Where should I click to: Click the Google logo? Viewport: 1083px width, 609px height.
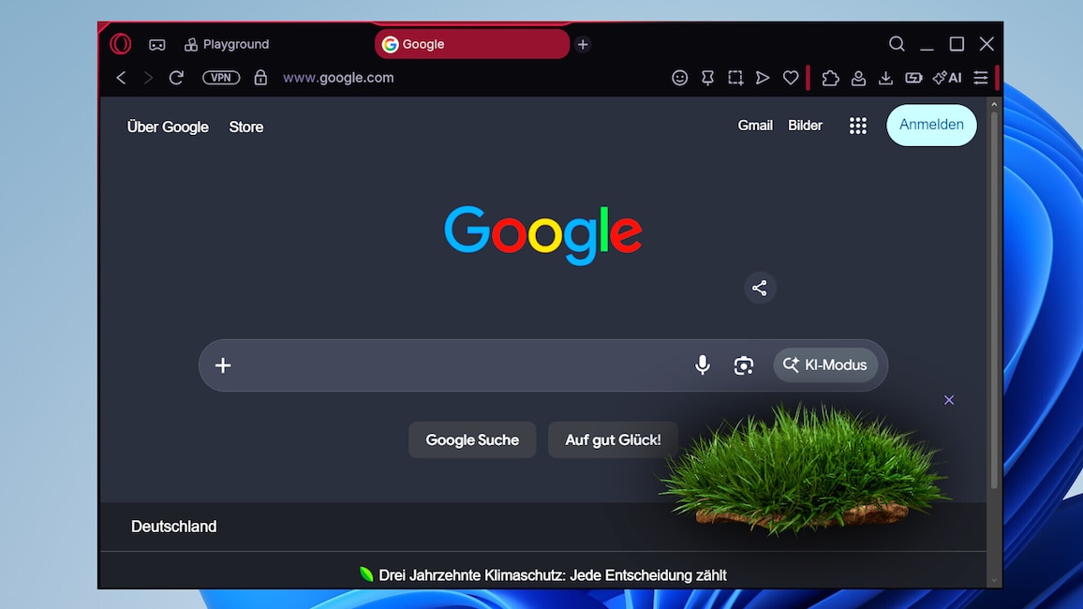coord(542,235)
